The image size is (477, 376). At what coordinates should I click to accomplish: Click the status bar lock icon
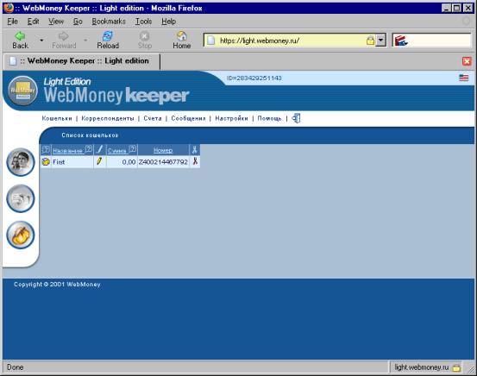pos(456,367)
